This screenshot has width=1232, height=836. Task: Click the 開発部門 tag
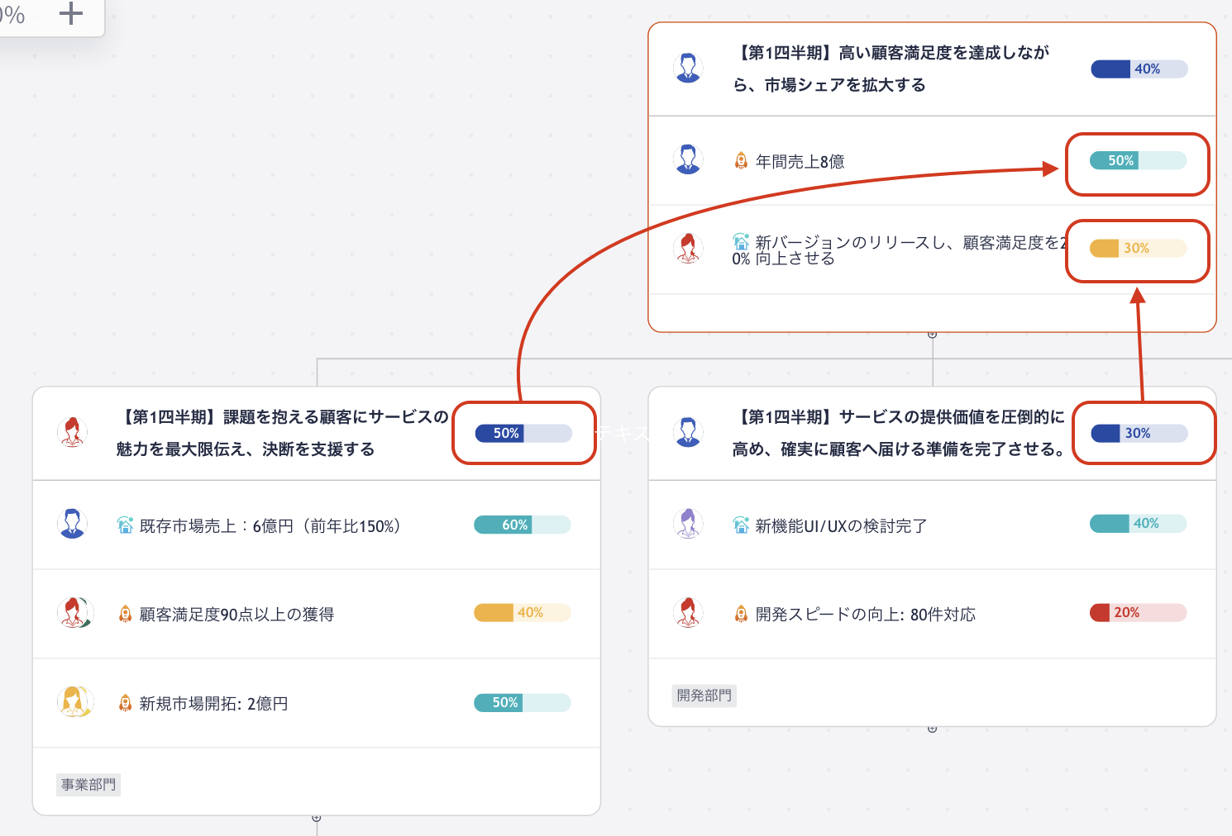(x=704, y=696)
